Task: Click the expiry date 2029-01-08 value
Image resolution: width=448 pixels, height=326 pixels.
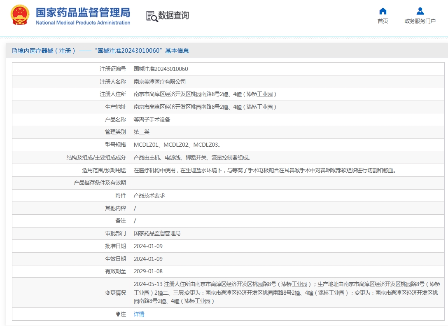Action: [x=148, y=271]
